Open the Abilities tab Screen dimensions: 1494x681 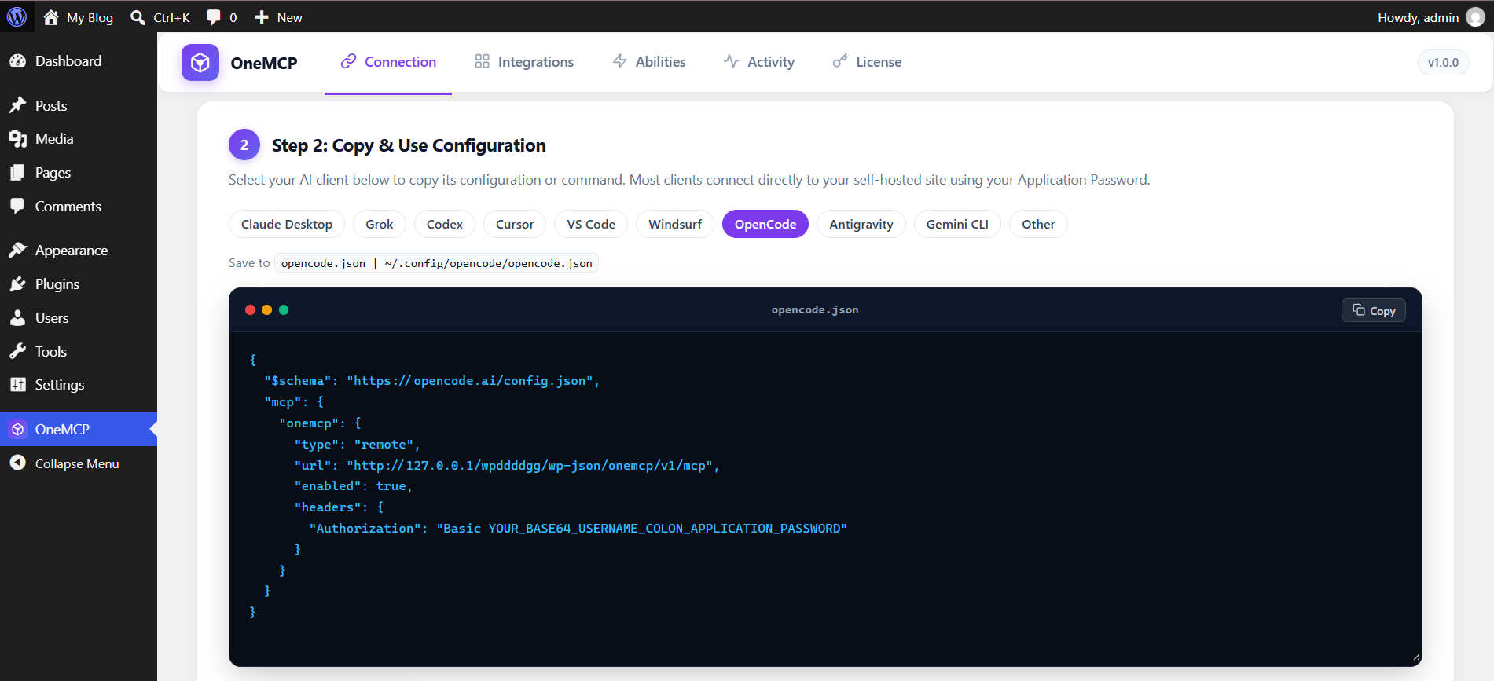[x=649, y=62]
